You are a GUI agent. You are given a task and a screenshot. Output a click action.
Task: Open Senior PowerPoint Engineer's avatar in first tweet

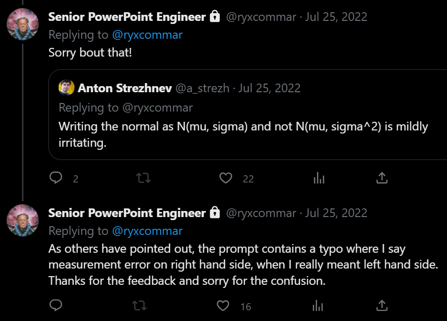(x=23, y=24)
